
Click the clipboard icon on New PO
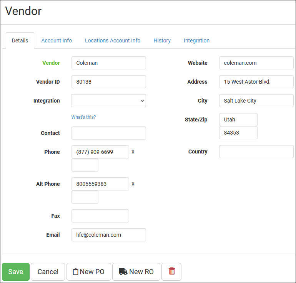(75, 272)
